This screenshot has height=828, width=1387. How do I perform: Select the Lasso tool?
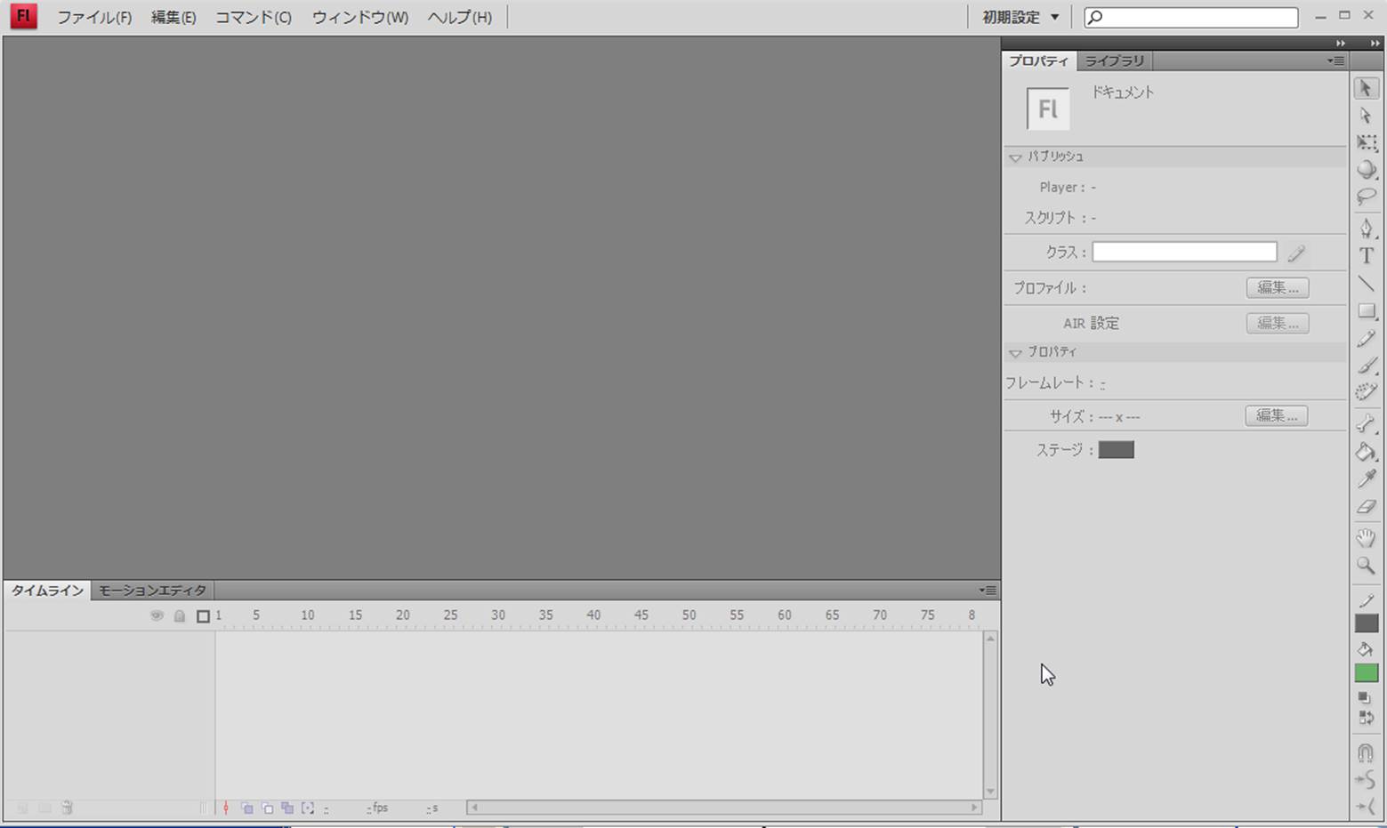1366,197
